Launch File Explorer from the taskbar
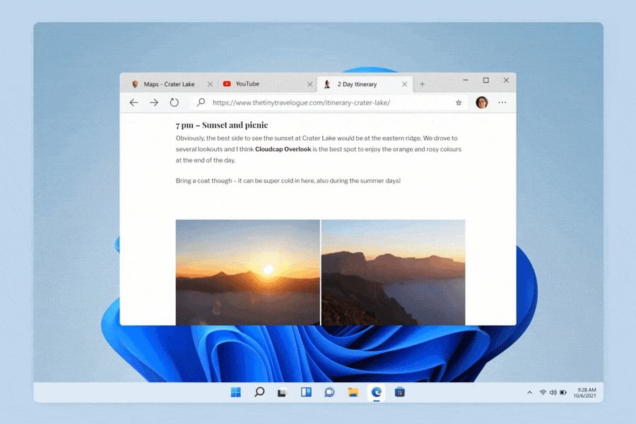 353,391
